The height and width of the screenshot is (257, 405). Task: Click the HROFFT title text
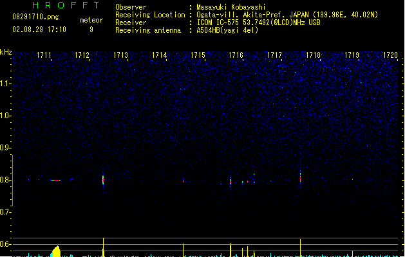(x=66, y=5)
